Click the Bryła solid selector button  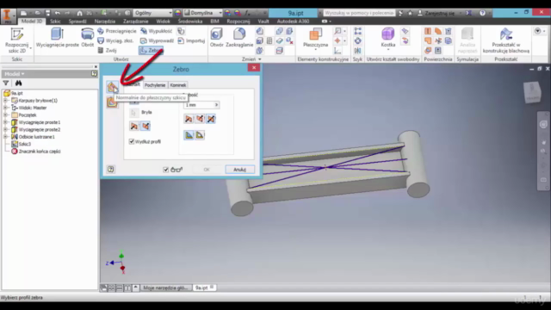point(133,113)
